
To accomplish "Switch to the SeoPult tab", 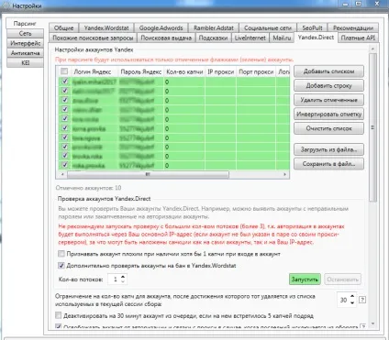I will click(x=312, y=27).
